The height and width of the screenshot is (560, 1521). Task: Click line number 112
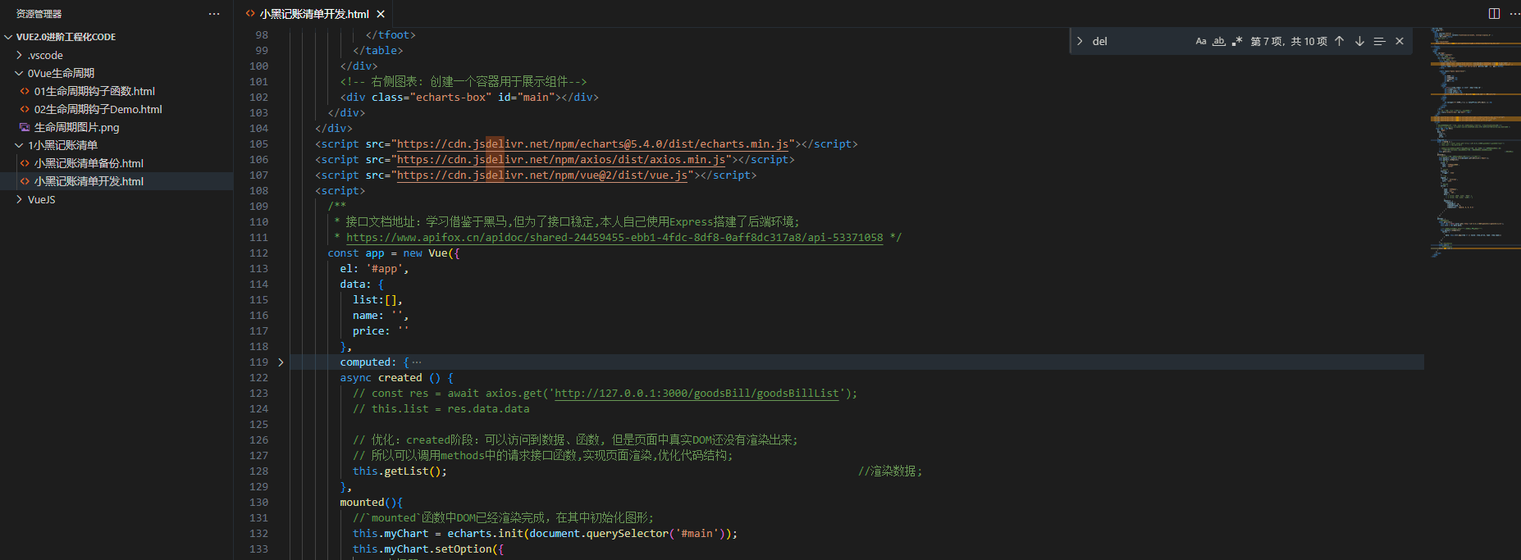(x=258, y=253)
